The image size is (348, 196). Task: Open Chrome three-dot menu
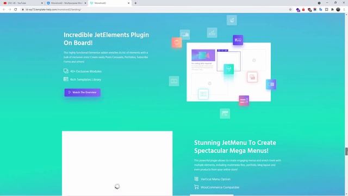pyautogui.click(x=344, y=10)
